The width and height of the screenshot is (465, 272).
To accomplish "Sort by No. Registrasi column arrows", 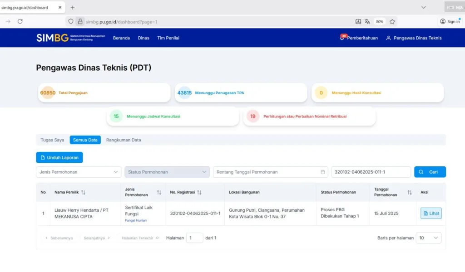I will pos(199,192).
